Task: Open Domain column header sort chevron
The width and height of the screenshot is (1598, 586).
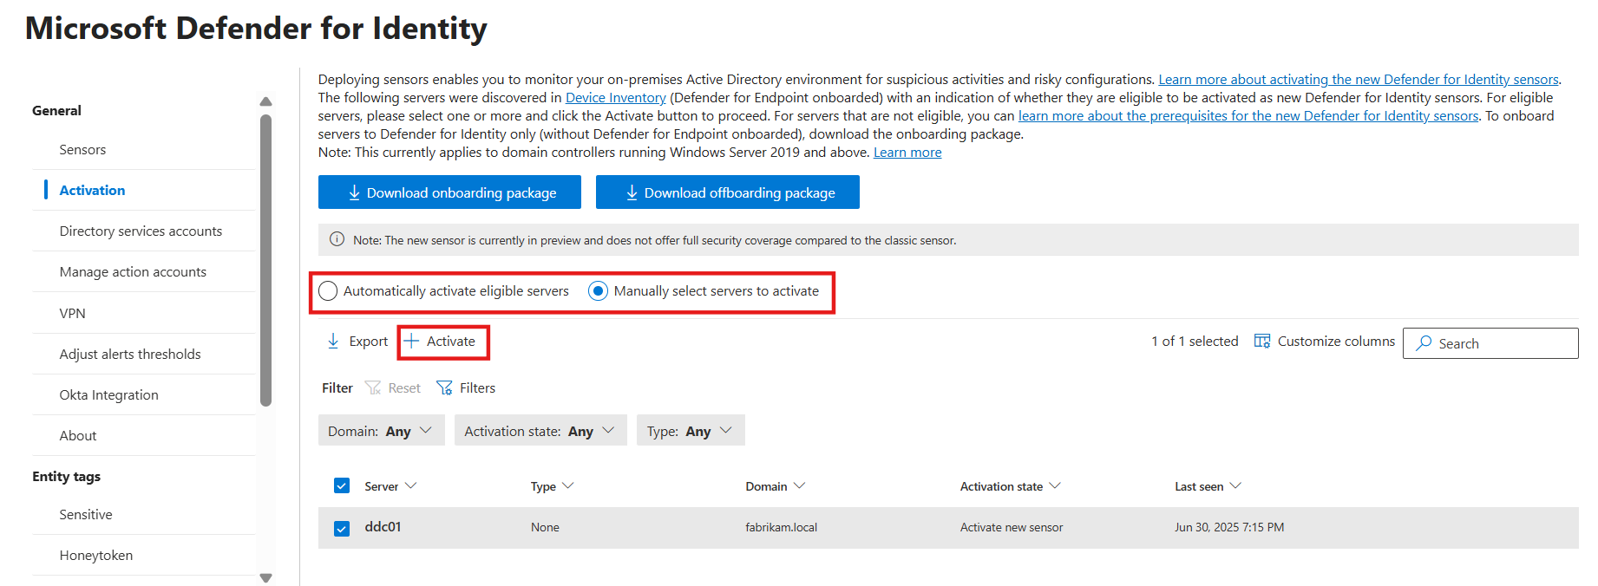Action: click(800, 485)
